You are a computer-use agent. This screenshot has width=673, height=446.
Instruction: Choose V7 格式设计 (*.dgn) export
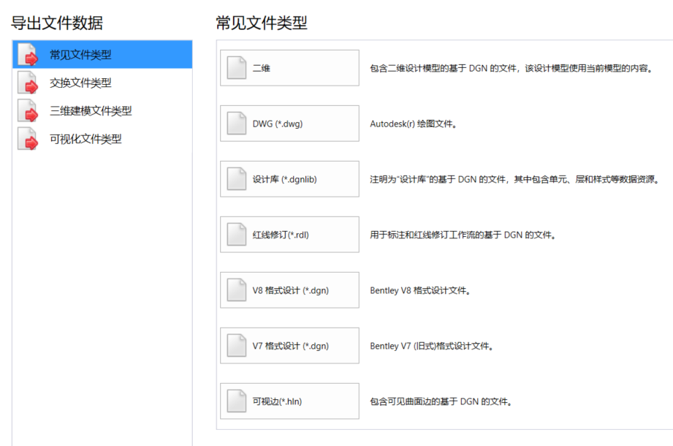[289, 346]
